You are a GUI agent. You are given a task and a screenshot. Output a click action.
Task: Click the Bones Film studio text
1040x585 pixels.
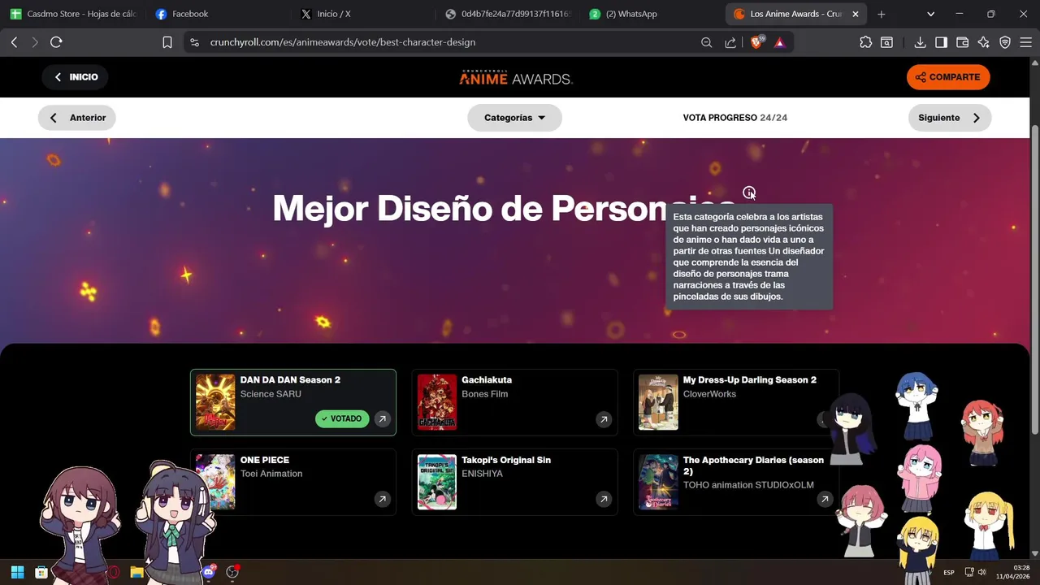[484, 394]
